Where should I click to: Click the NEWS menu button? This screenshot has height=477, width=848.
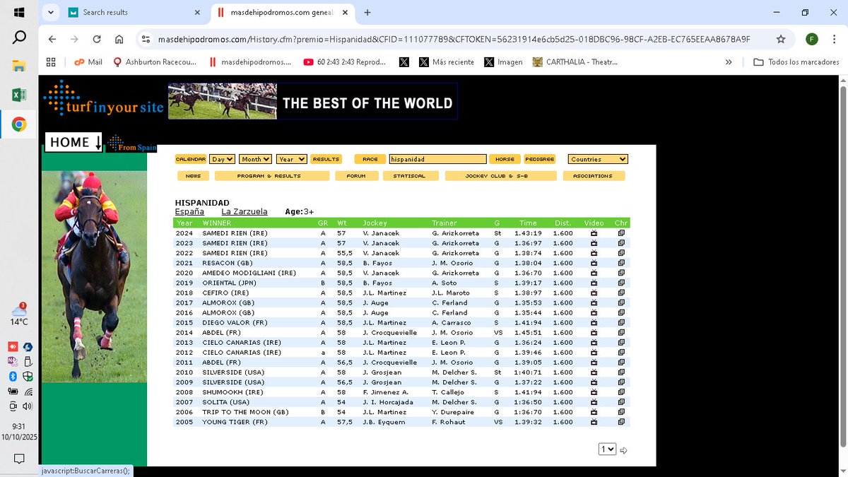[x=193, y=175]
